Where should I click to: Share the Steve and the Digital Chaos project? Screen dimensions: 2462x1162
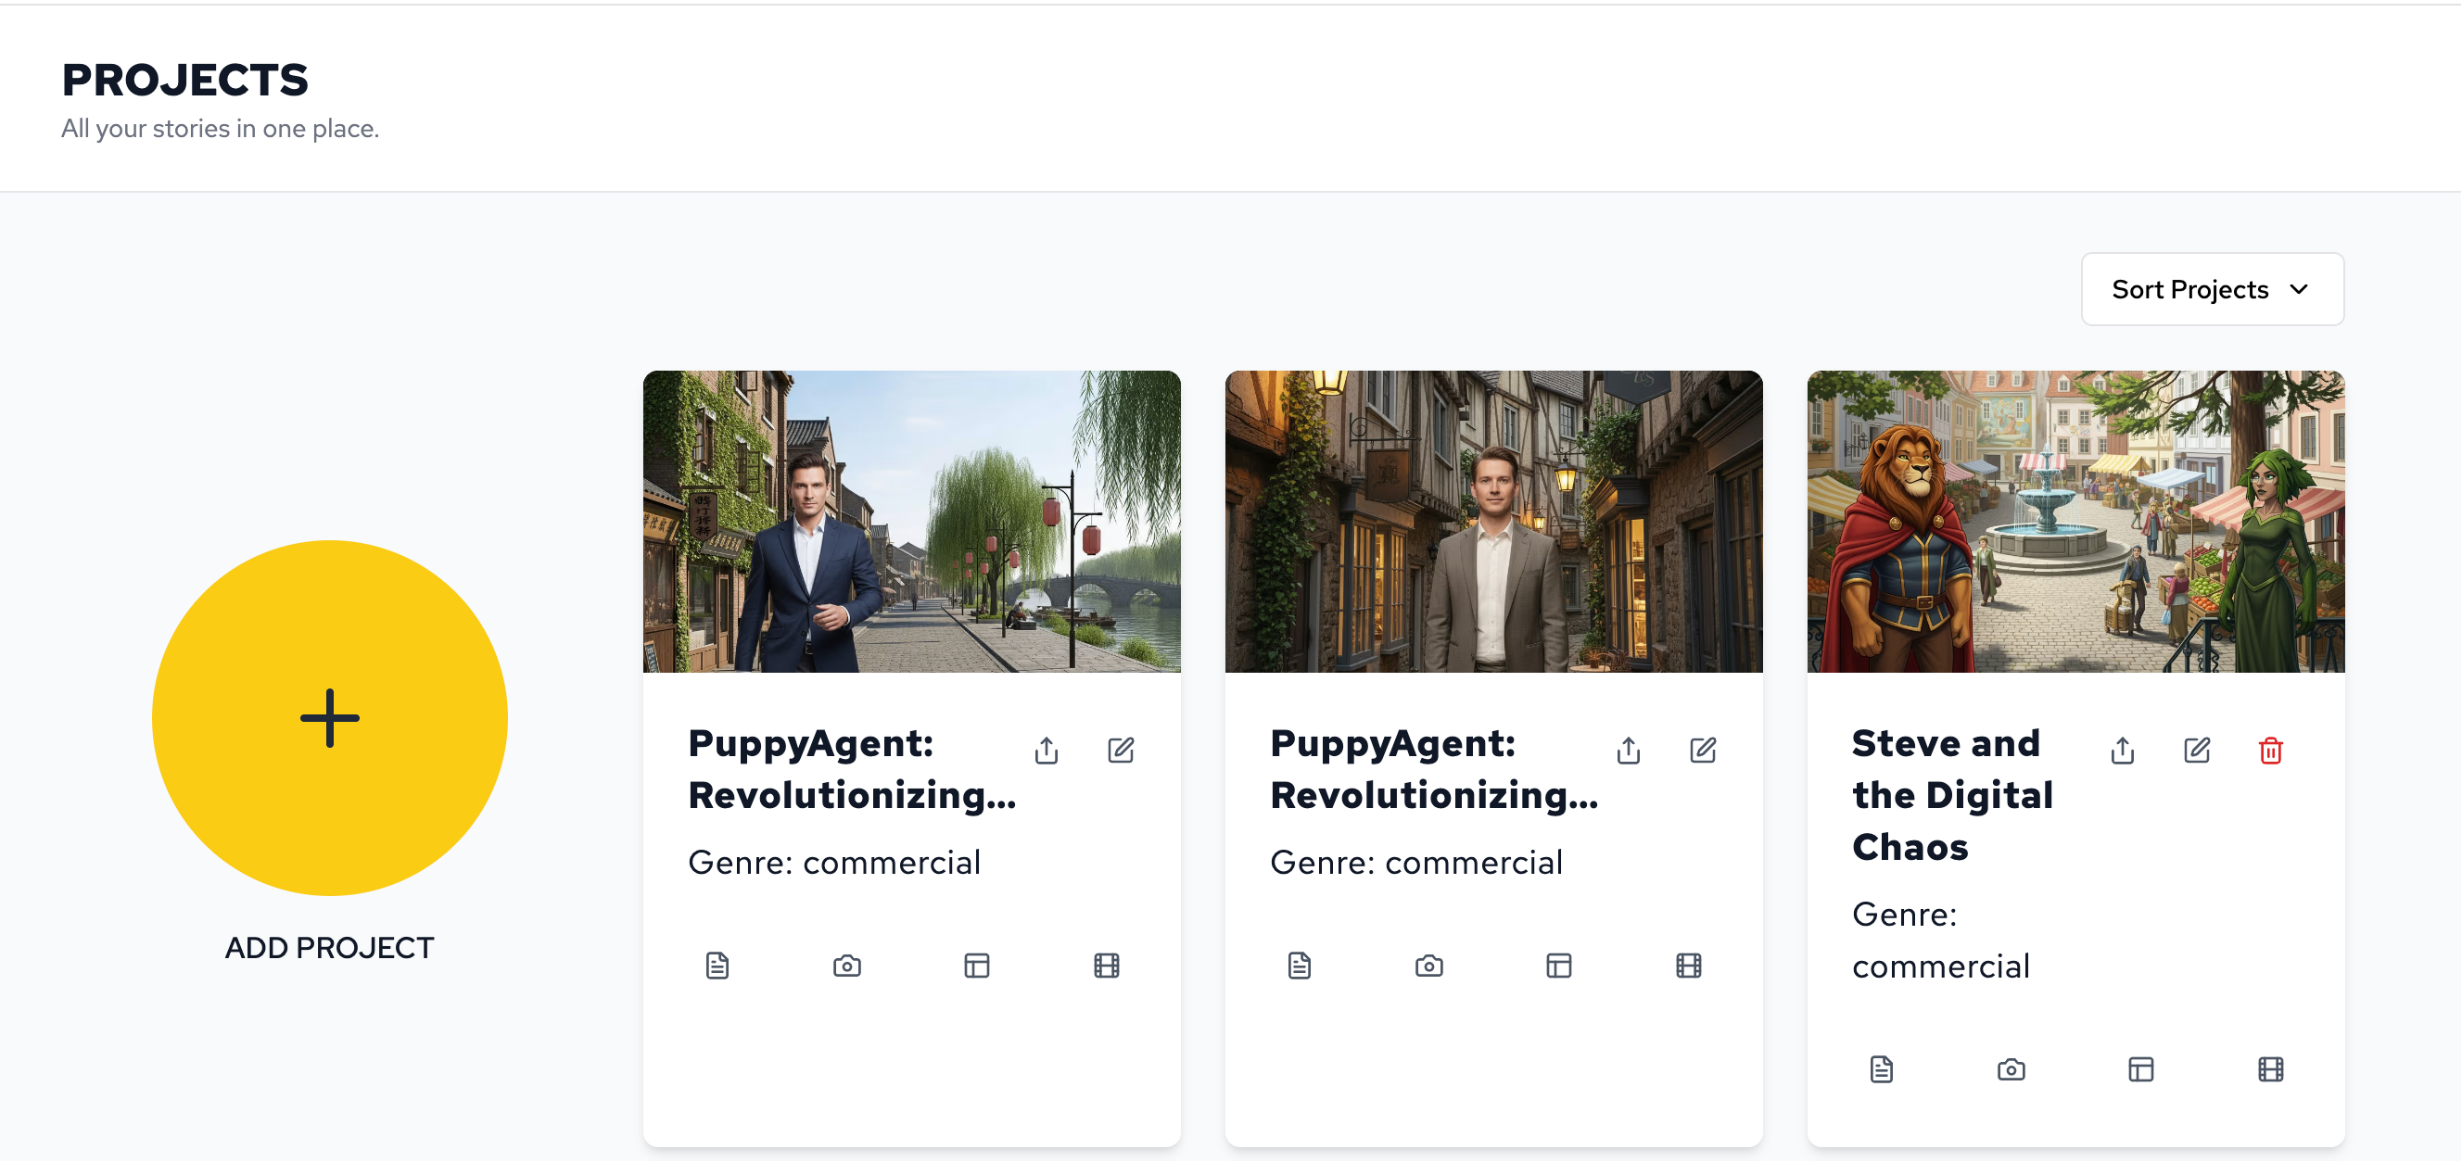pos(2122,752)
